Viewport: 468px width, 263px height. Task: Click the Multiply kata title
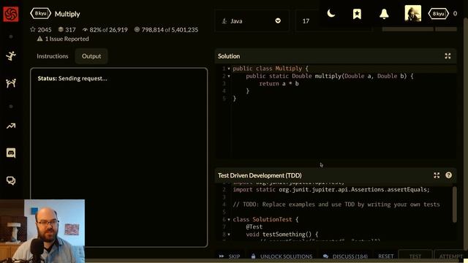pos(67,14)
